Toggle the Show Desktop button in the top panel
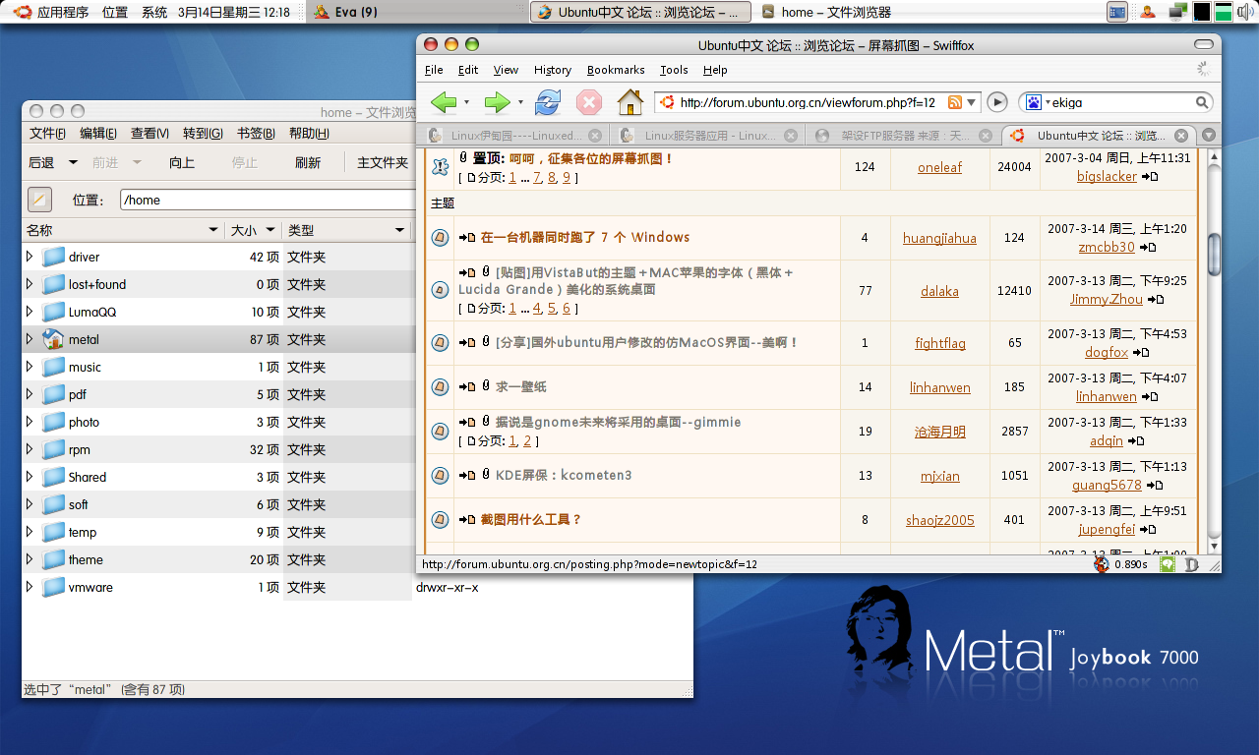Image resolution: width=1259 pixels, height=755 pixels. pos(1117,12)
